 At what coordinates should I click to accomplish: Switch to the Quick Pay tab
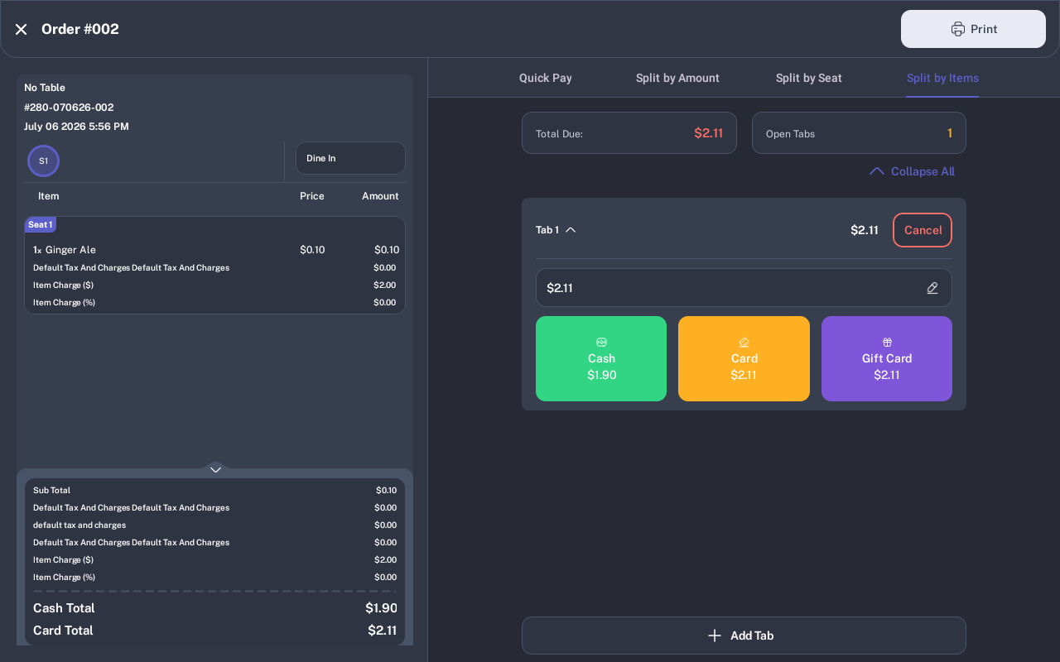(x=546, y=78)
